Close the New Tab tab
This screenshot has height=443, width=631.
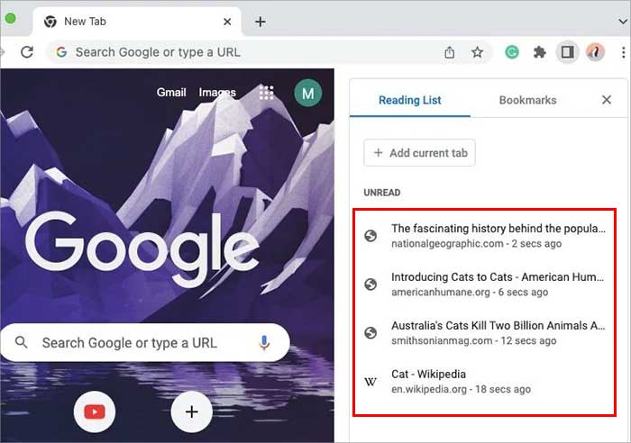tap(227, 22)
